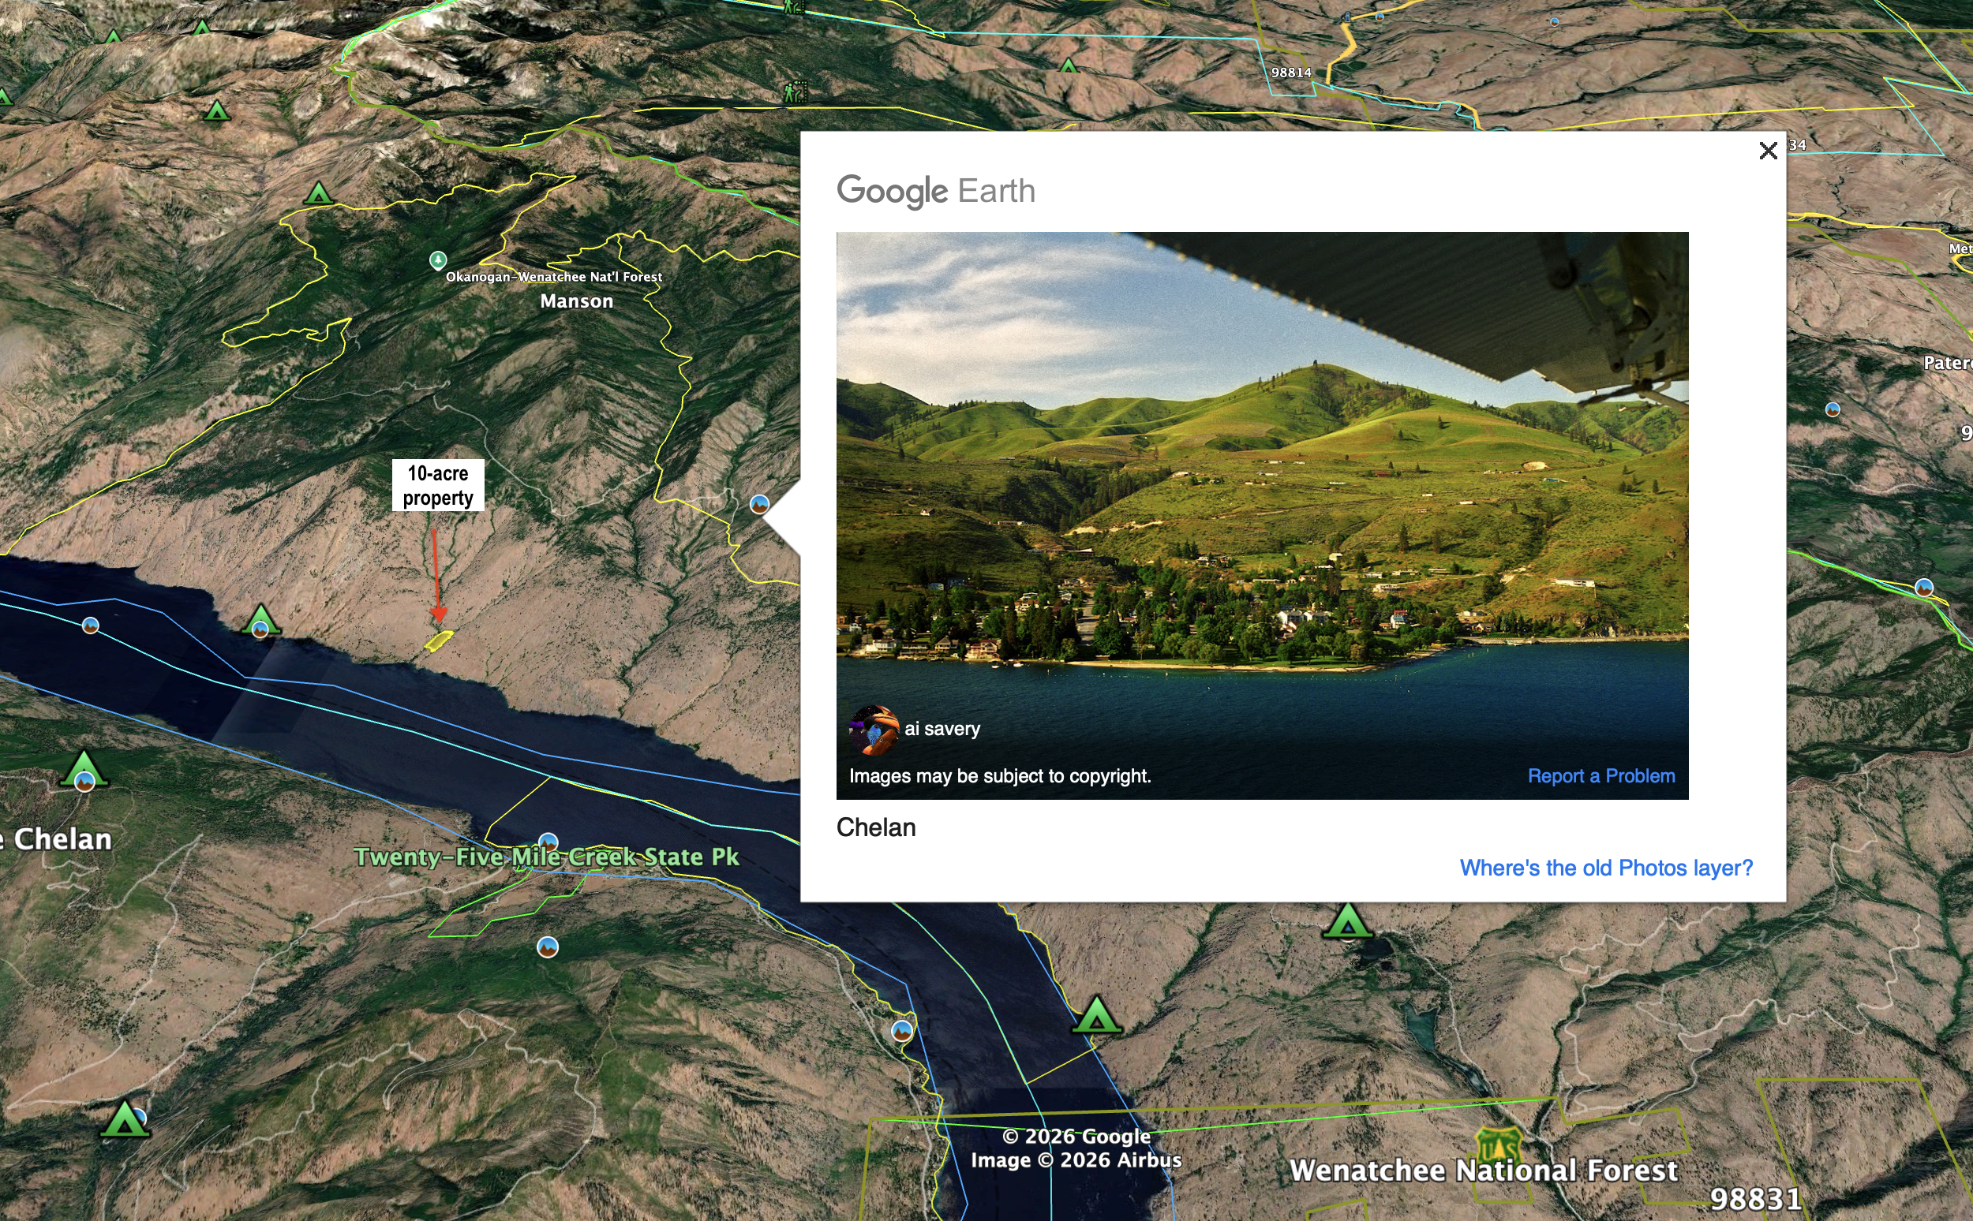Click the Wenatchee National Forest shield icon
1973x1221 pixels.
tap(1499, 1144)
